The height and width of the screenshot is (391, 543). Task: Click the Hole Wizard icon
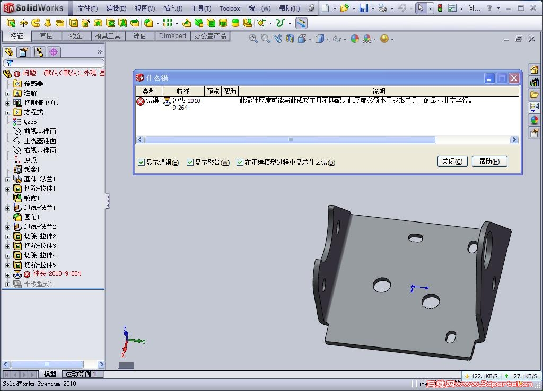pos(85,23)
